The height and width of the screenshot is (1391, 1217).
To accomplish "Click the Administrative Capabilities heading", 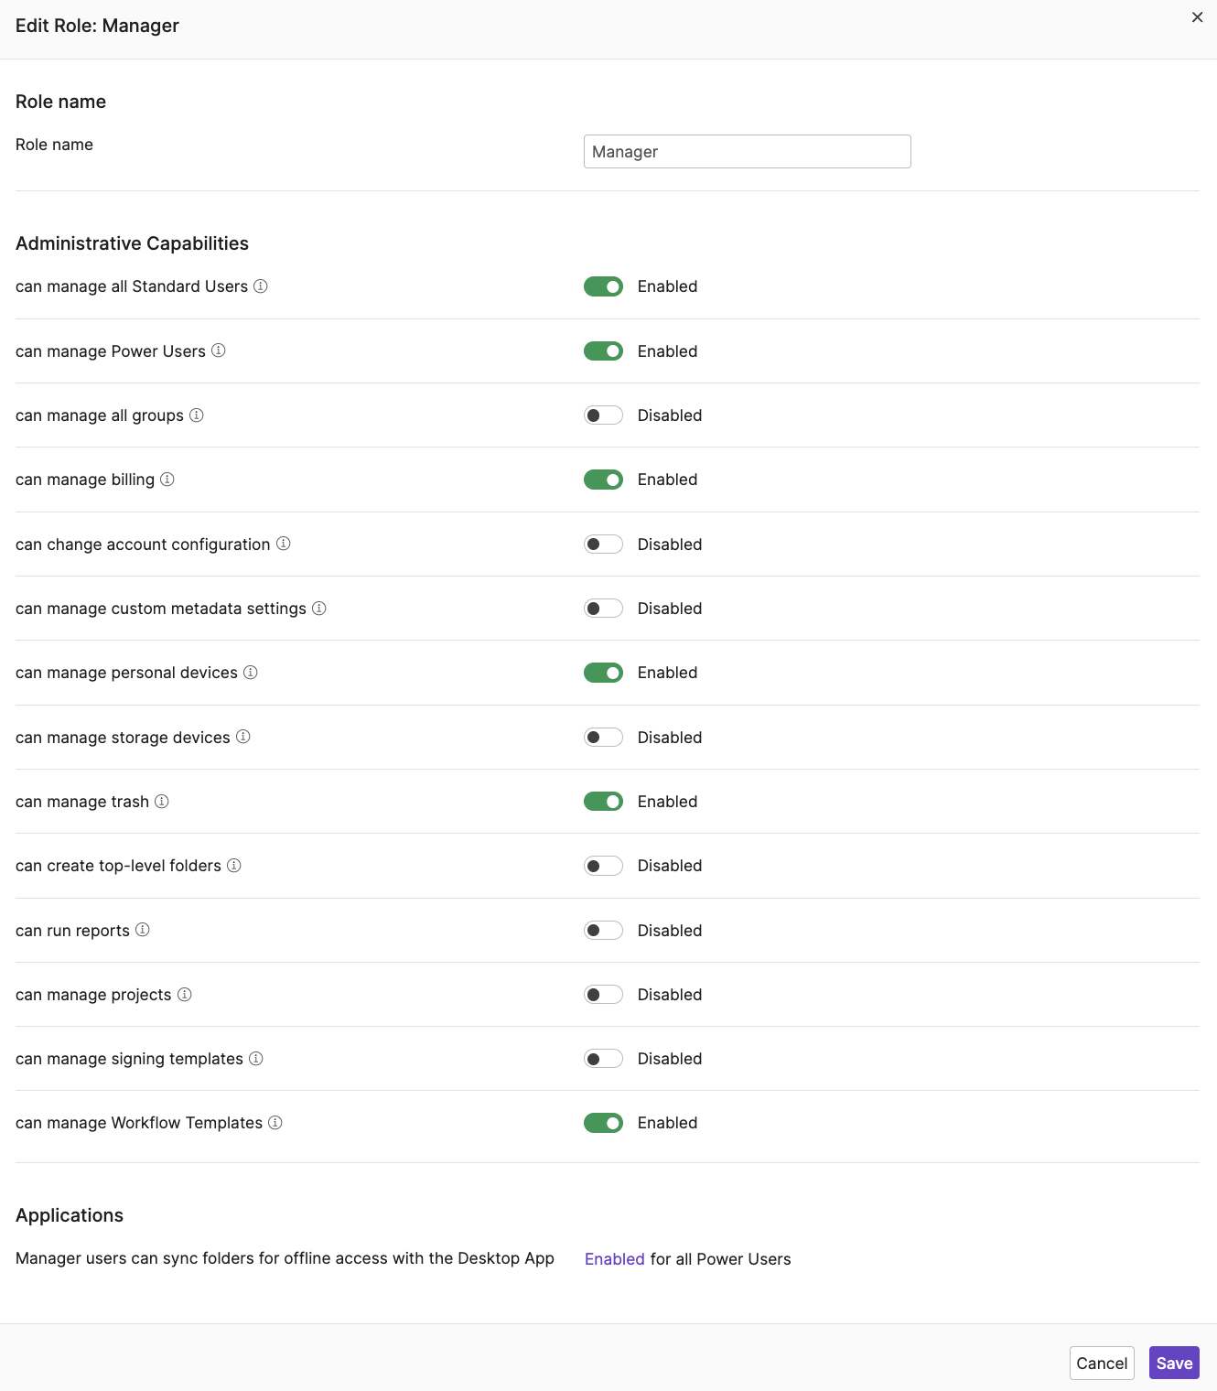I will 132,243.
